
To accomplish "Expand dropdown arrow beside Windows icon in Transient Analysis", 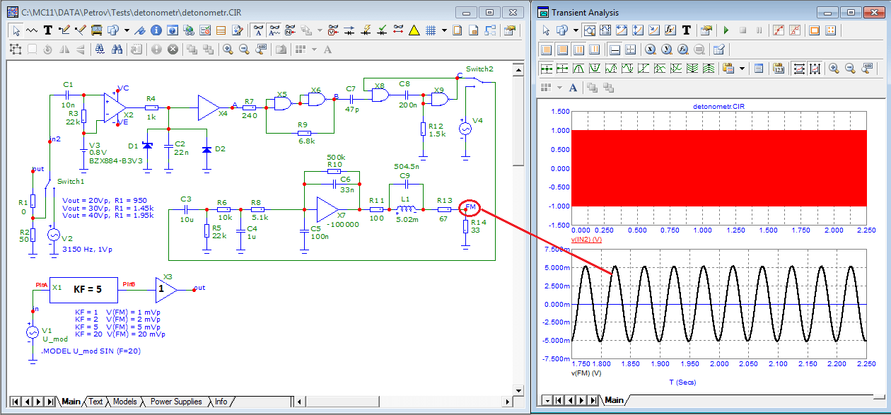I will (x=576, y=30).
